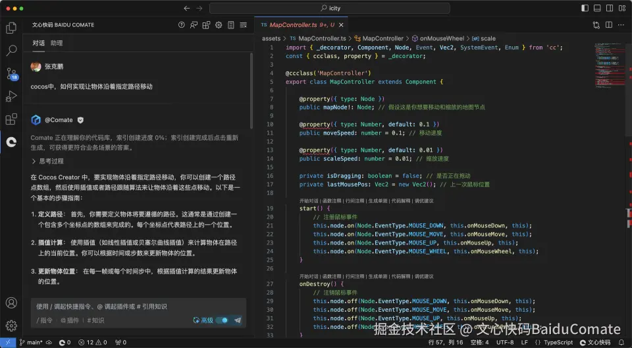Send message with paper-plane icon
The image size is (632, 348).
click(x=238, y=320)
